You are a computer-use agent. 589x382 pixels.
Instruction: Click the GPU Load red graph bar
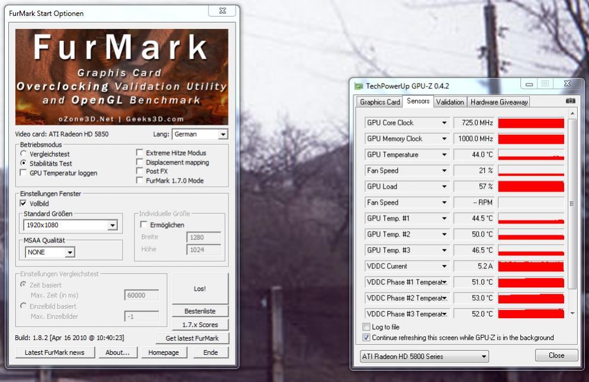click(x=531, y=186)
